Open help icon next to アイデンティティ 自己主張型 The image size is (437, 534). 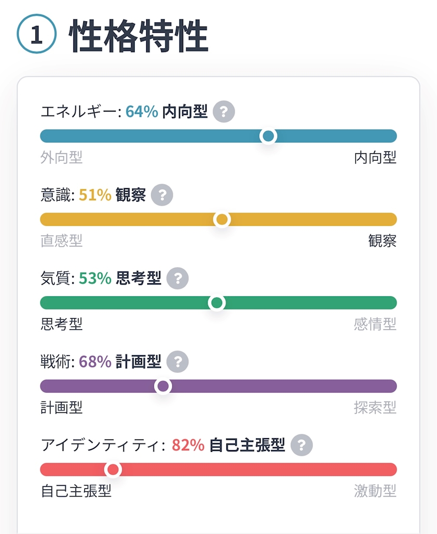[x=302, y=445]
